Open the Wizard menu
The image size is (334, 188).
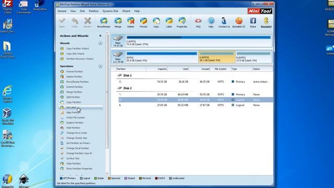126,11
